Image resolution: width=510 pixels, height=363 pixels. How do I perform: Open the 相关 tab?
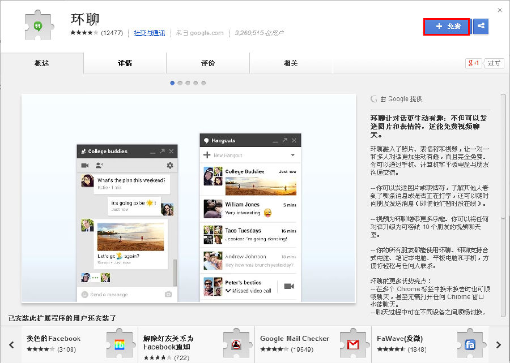[x=291, y=63]
